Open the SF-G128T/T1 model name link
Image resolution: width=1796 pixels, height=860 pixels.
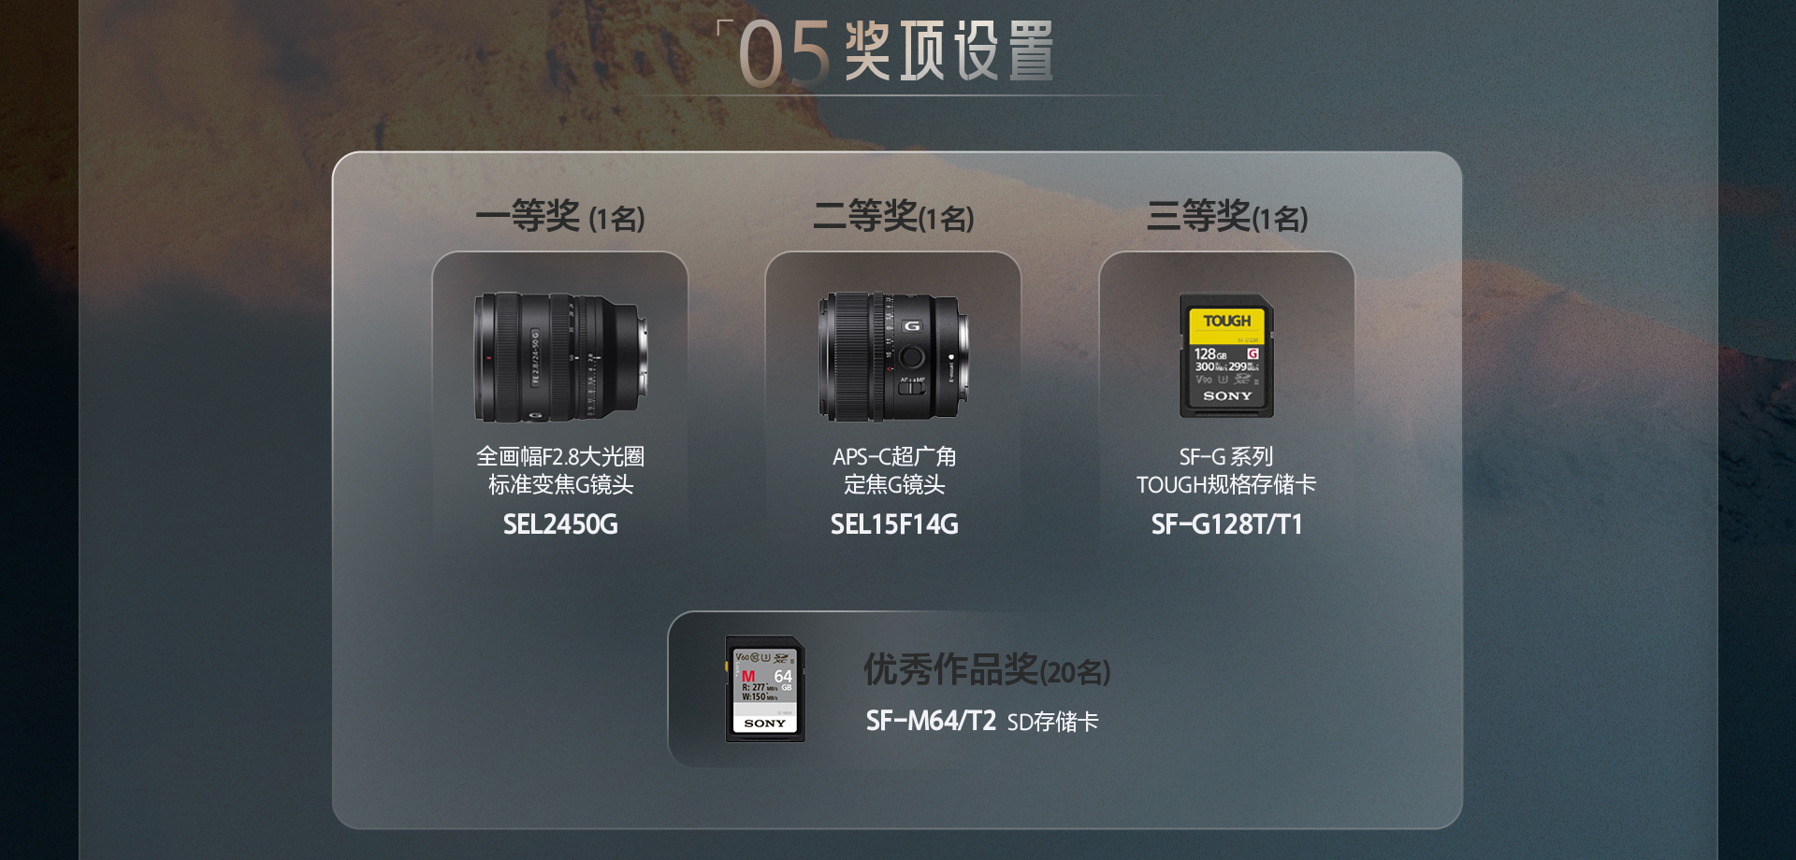[x=1226, y=524]
